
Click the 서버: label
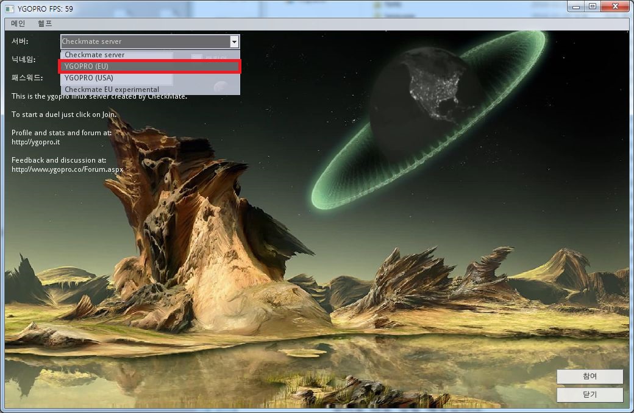click(20, 41)
